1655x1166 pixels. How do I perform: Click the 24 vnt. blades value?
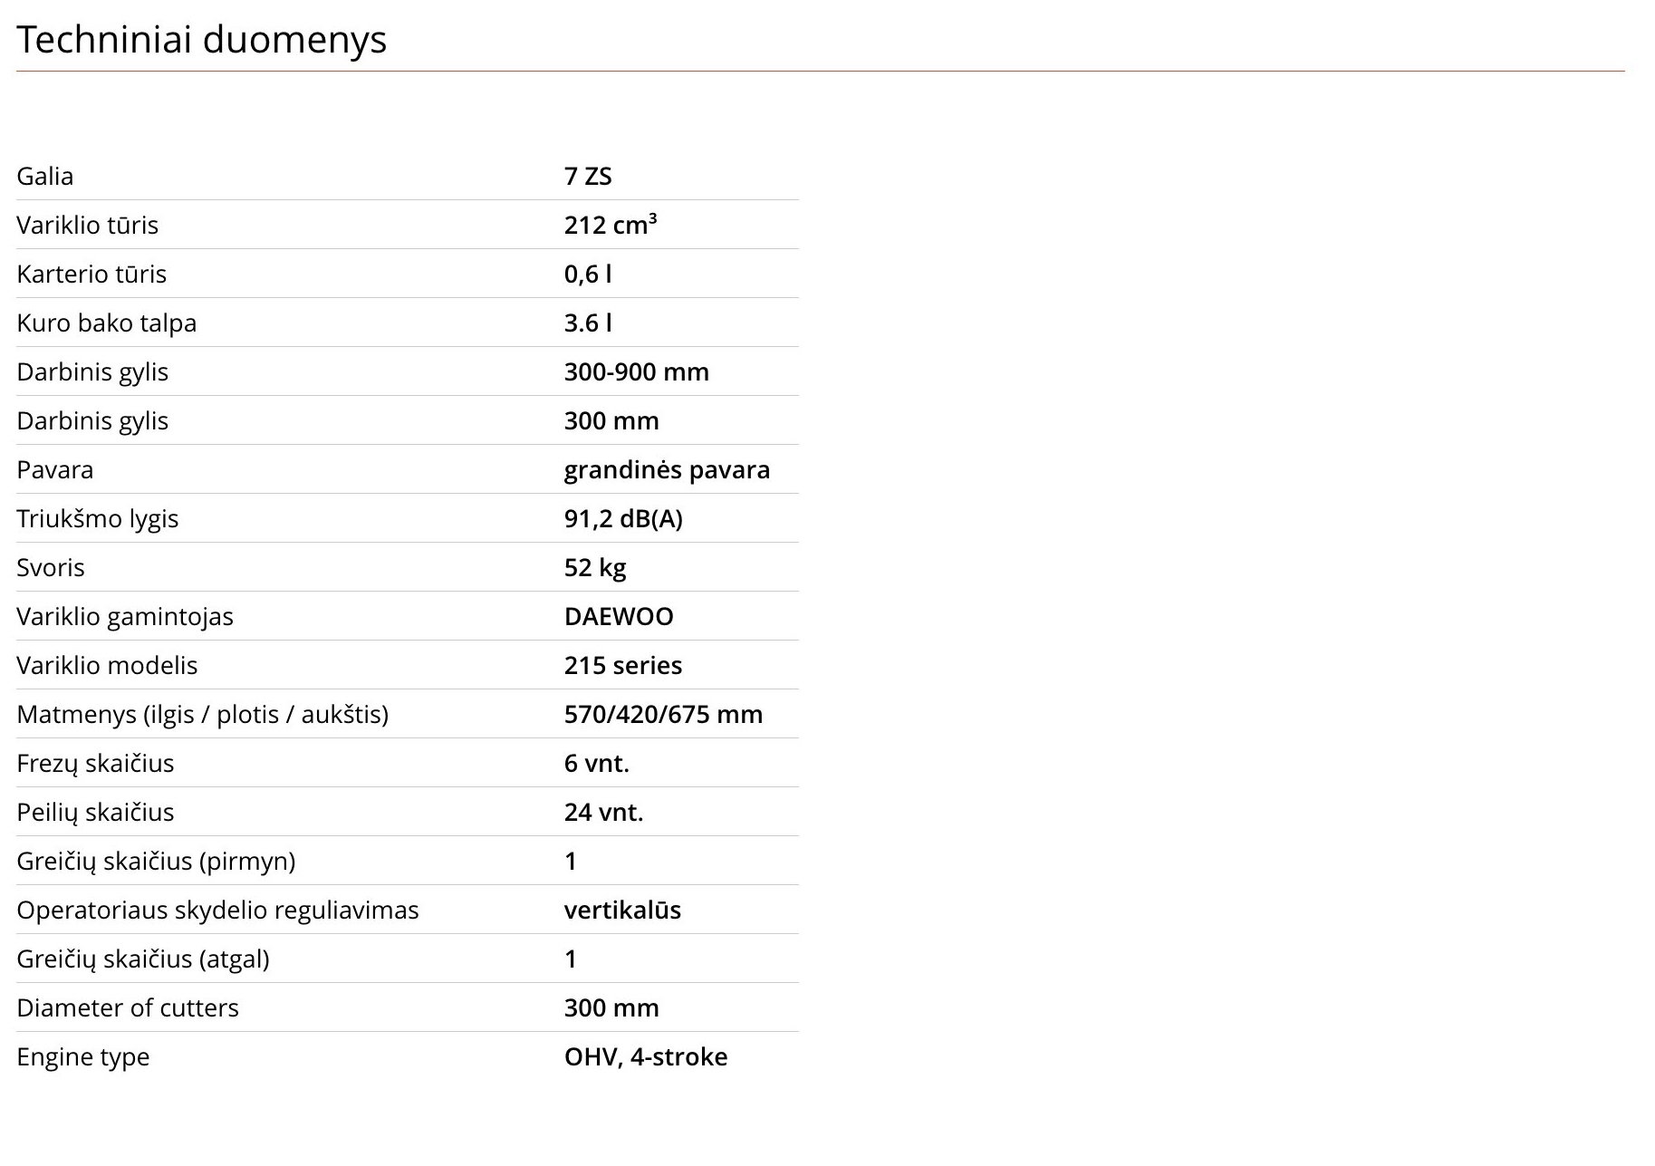(x=603, y=812)
